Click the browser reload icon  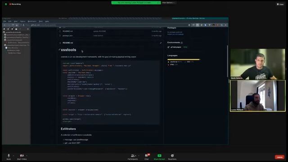13,25
